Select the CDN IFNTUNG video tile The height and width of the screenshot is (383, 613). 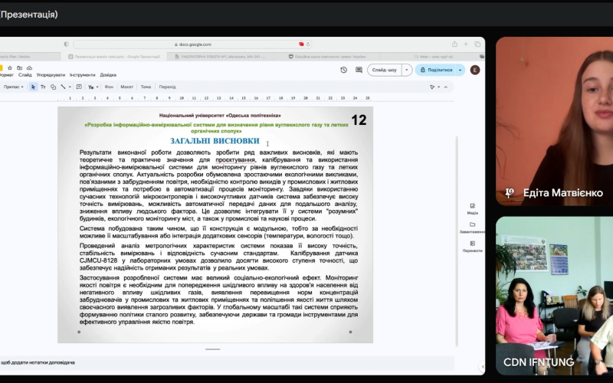point(554,296)
